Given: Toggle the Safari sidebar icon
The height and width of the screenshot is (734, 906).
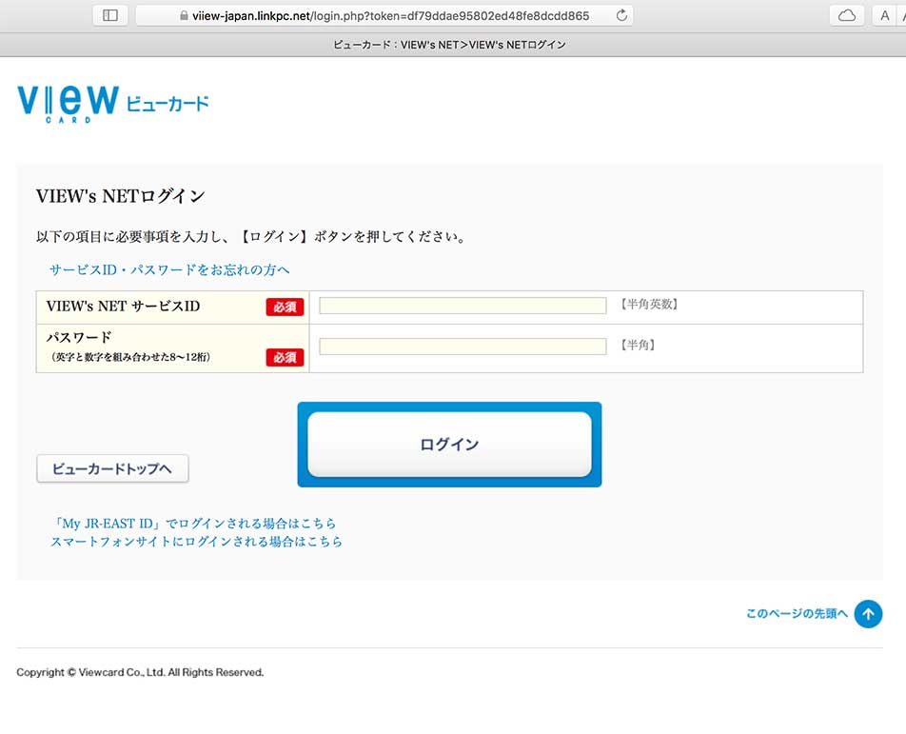Looking at the screenshot, I should coord(109,15).
